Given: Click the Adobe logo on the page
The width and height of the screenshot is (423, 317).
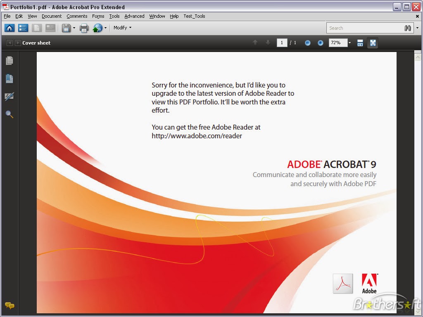Looking at the screenshot, I should point(369,284).
